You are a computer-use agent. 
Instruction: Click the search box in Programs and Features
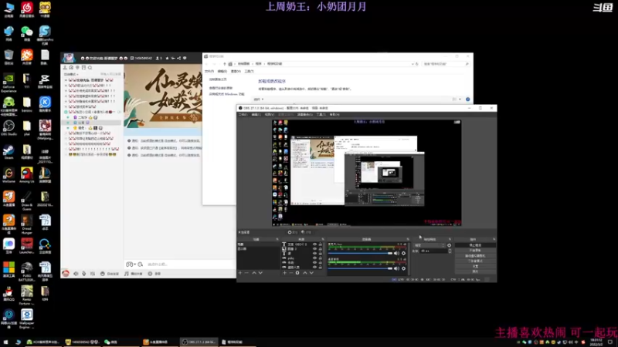(446, 64)
